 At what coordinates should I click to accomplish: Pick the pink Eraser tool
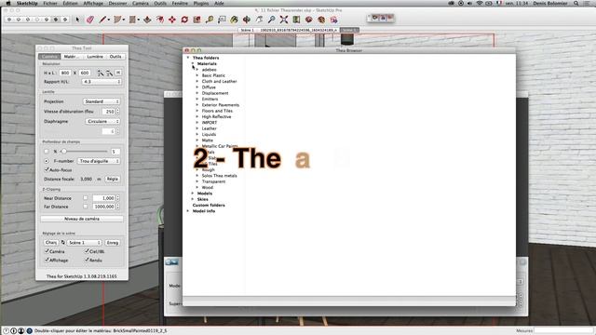click(90, 20)
